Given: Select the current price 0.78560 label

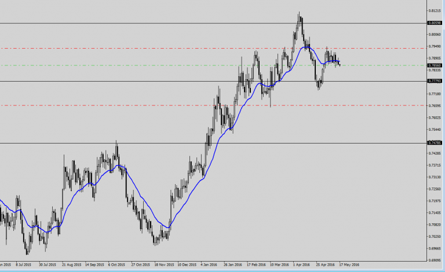Looking at the screenshot, I should click(x=435, y=65).
